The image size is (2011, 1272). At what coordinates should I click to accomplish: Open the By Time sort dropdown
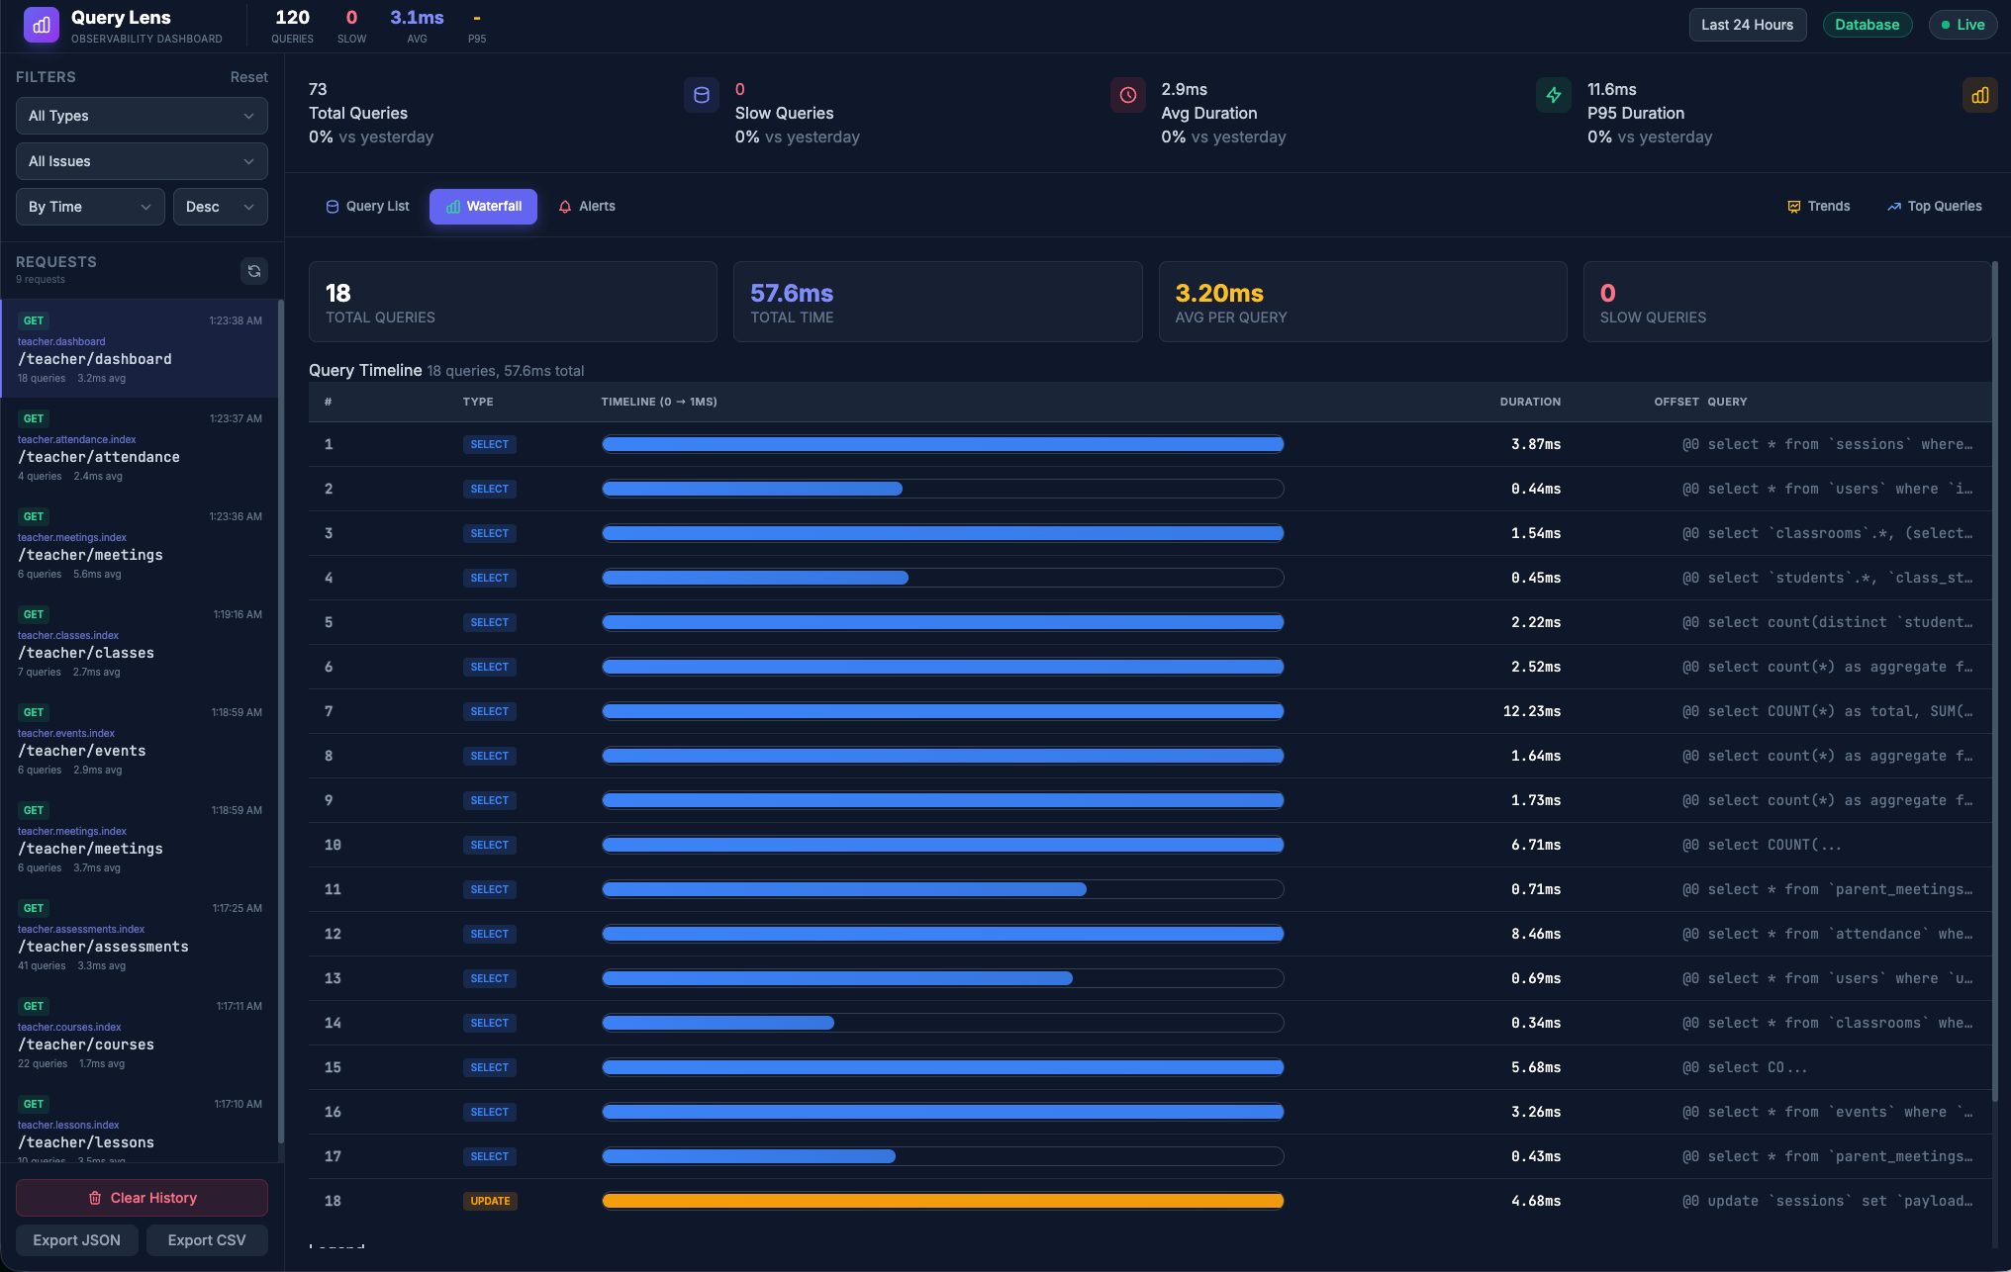coord(90,207)
